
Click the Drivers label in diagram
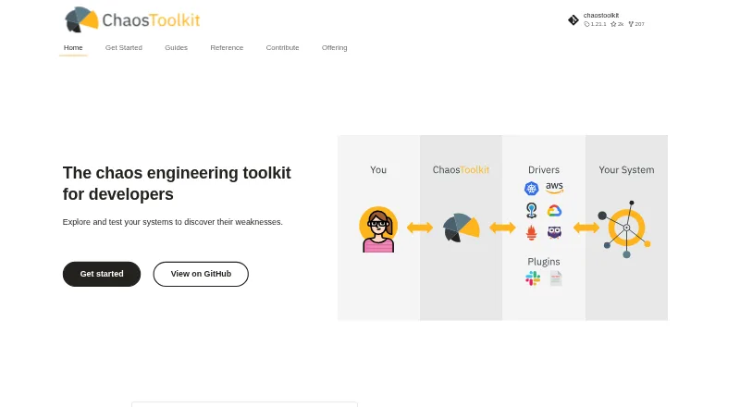(x=544, y=170)
